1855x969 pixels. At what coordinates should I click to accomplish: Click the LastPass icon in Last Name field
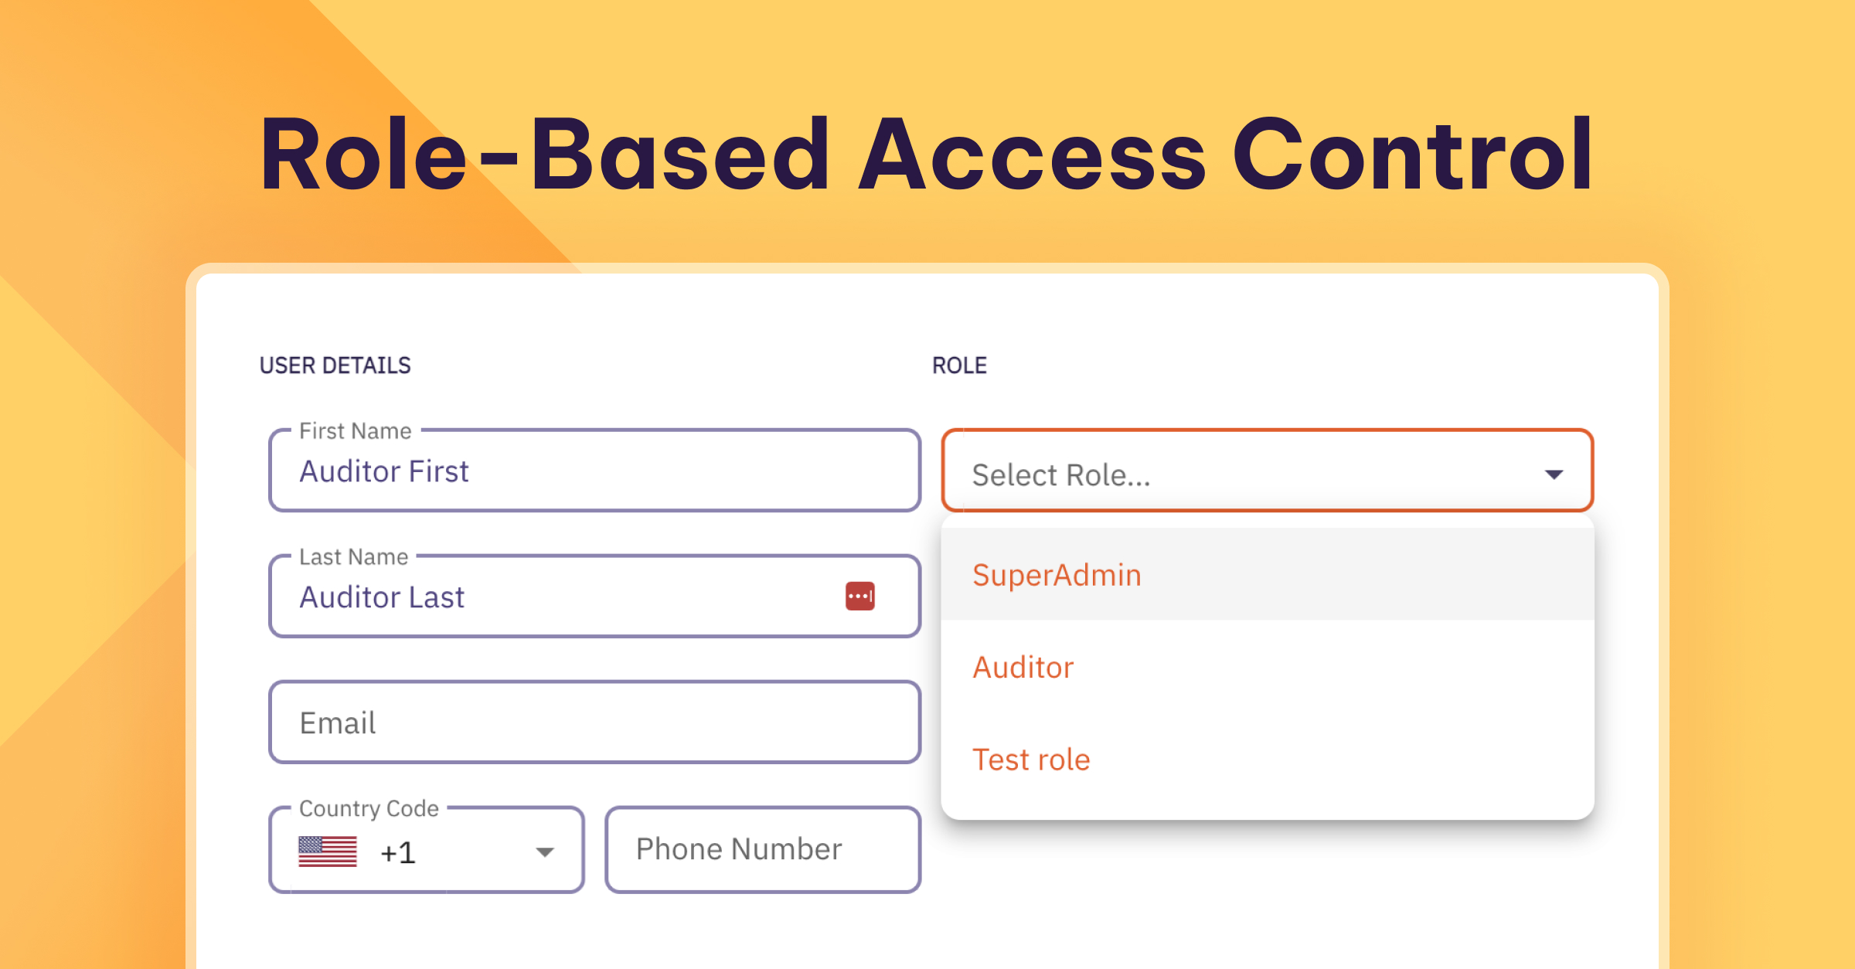860,597
